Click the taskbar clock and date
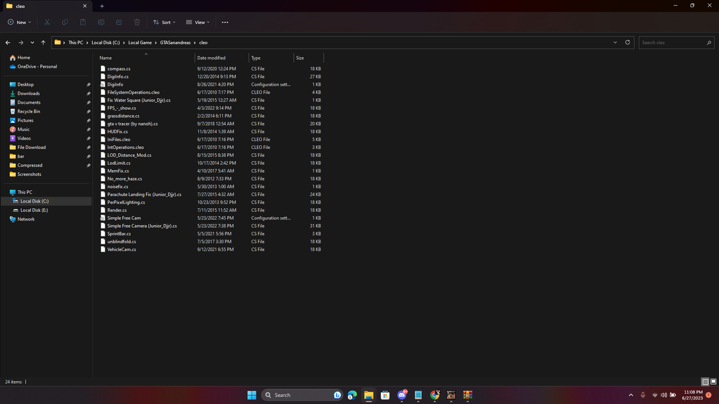This screenshot has height=404, width=719. pos(693,395)
